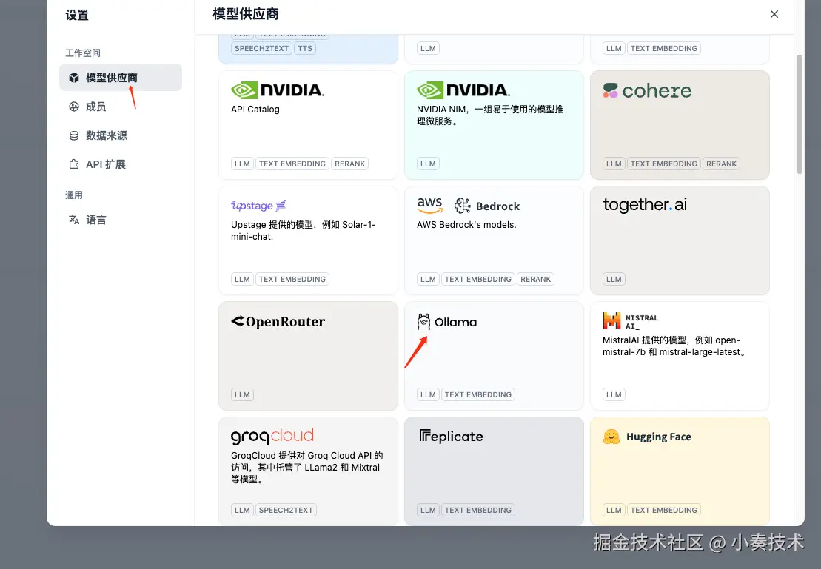Click the LLM tag on together.ai card
Image resolution: width=821 pixels, height=569 pixels.
614,280
